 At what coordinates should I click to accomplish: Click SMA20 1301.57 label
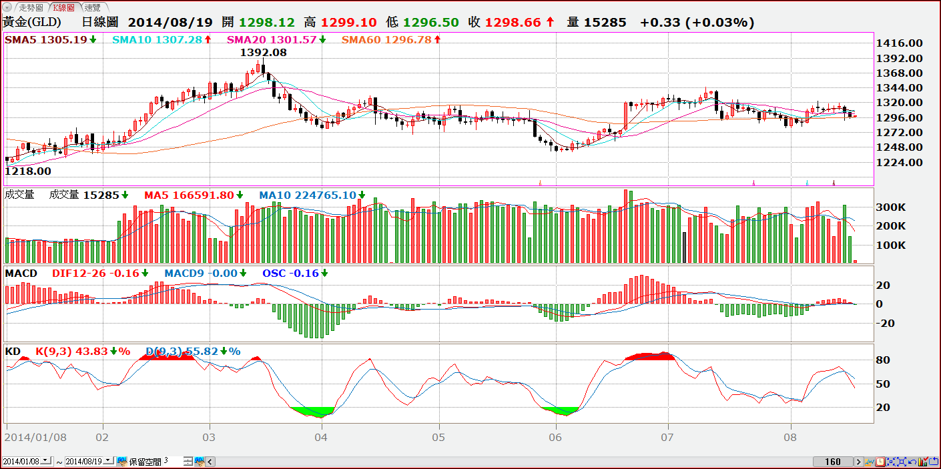pos(272,39)
